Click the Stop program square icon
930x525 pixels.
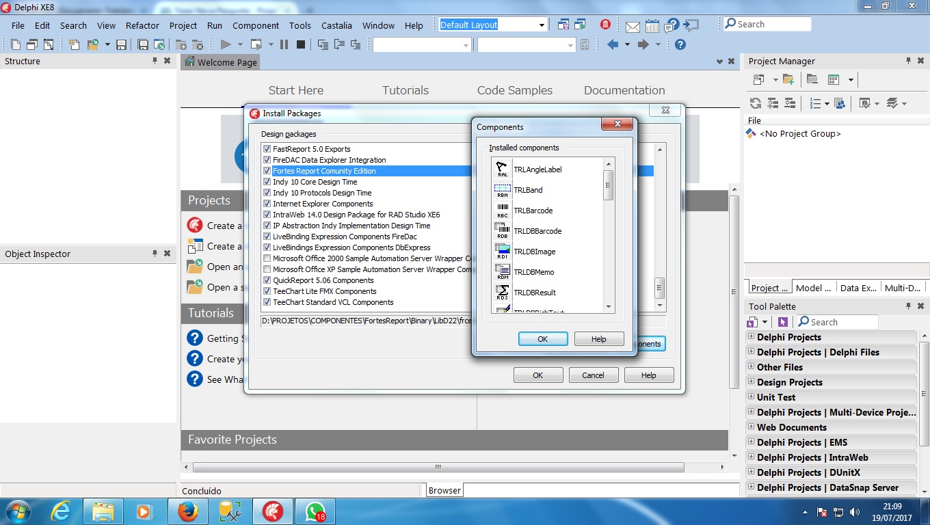[x=301, y=44]
